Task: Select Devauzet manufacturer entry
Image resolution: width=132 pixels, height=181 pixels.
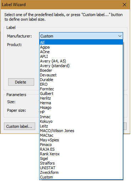Action: (81, 75)
